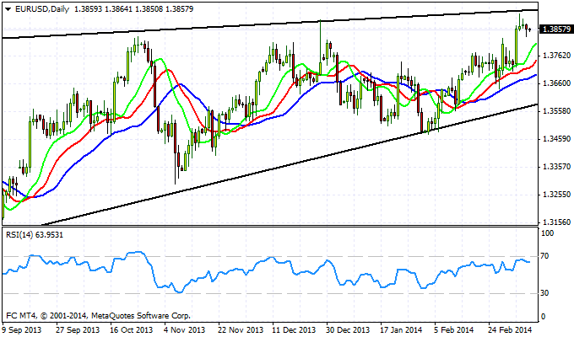Select the price axis label 1.32550
The height and width of the screenshot is (337, 574).
click(557, 195)
